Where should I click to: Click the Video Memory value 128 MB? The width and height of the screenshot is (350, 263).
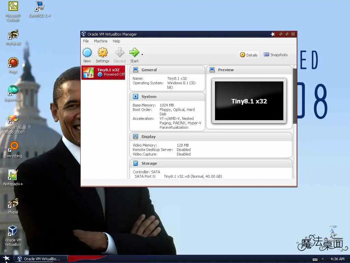click(183, 145)
